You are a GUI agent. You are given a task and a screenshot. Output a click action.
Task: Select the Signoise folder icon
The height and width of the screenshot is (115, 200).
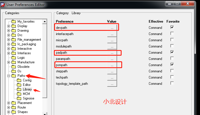[19, 98]
